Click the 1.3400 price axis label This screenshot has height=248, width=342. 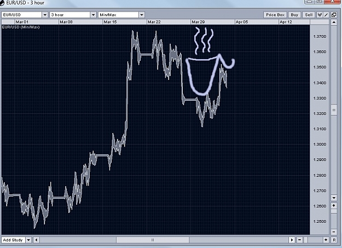320,83
